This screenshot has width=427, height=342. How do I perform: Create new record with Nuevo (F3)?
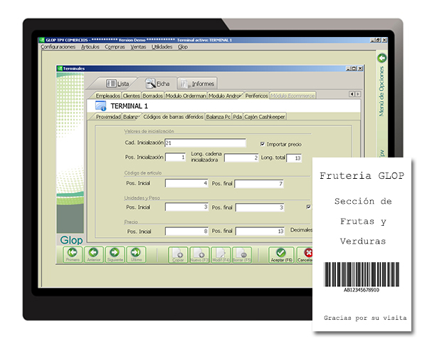click(x=199, y=255)
